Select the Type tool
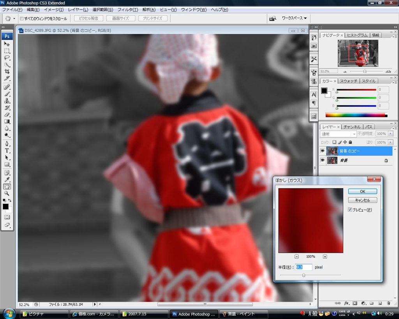Viewport: 399px width, 319px height. [7, 151]
